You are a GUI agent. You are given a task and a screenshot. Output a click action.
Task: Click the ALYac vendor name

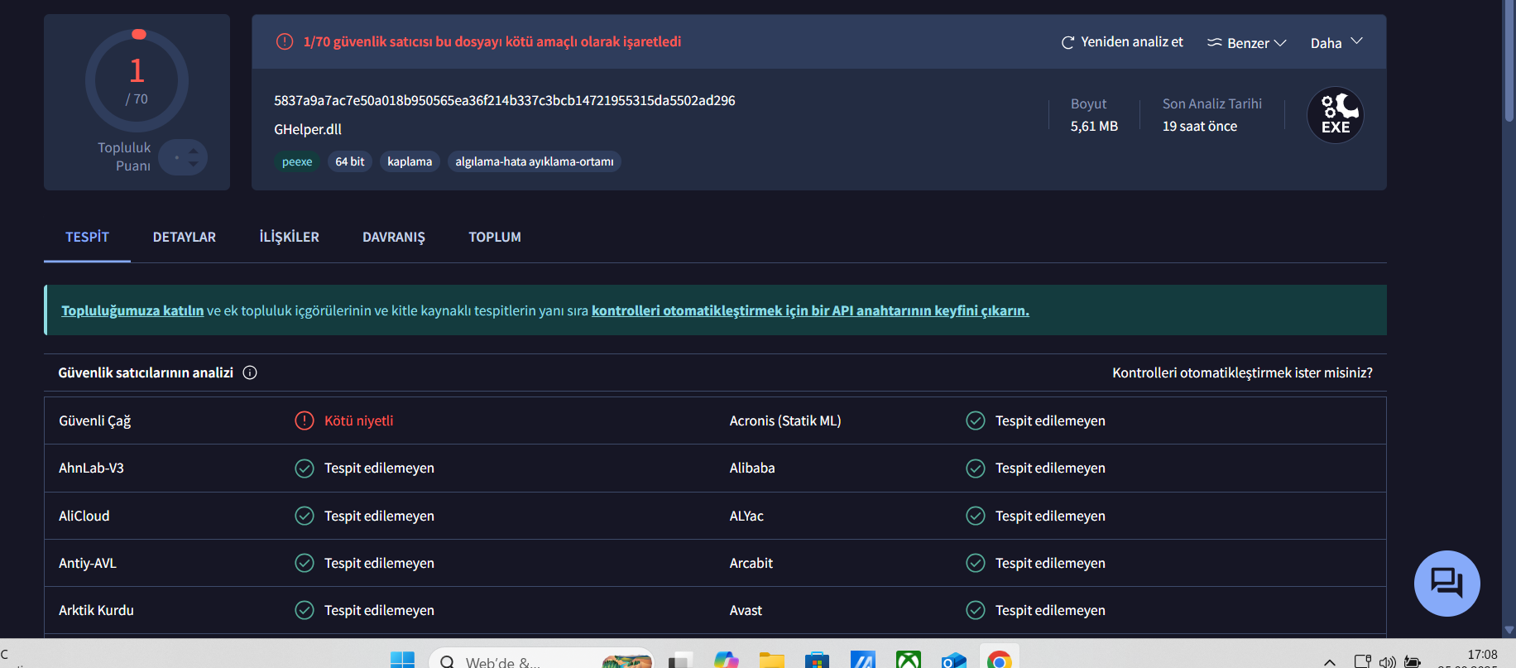coord(746,516)
